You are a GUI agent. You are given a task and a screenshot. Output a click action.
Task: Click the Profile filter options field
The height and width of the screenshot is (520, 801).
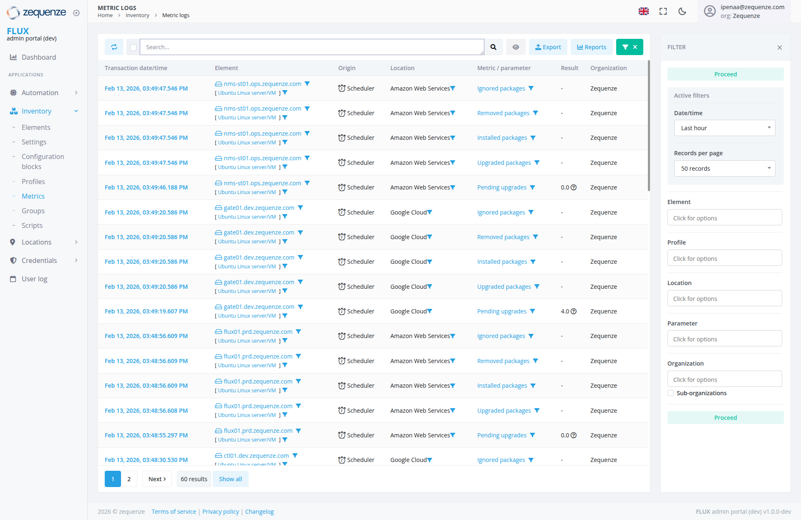(725, 258)
